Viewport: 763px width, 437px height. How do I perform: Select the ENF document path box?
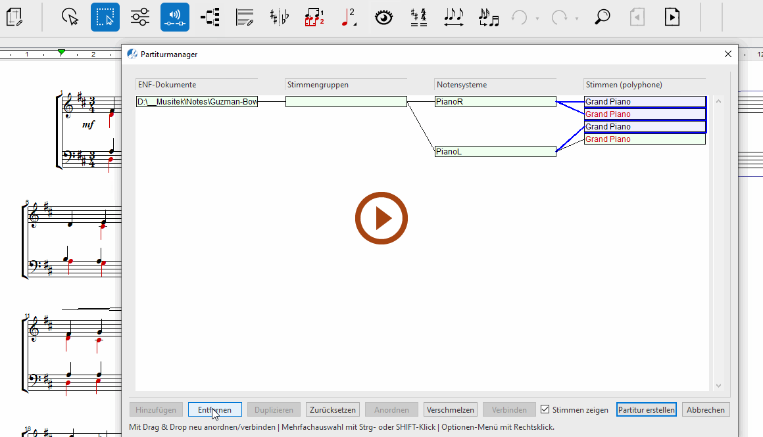197,102
